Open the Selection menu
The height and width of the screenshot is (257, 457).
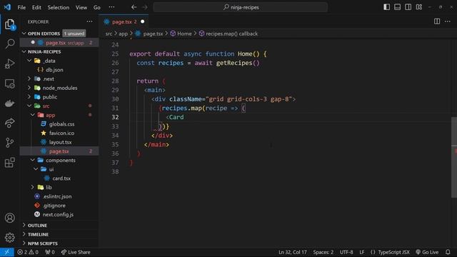tap(59, 7)
